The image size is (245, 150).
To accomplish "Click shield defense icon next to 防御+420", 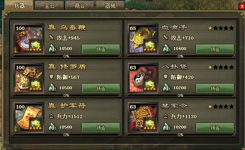I will [x=165, y=77].
